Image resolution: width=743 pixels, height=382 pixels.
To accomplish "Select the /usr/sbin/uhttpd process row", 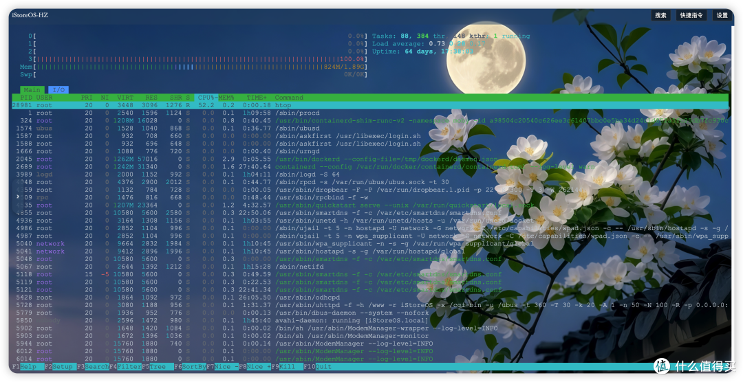I will 370,305.
